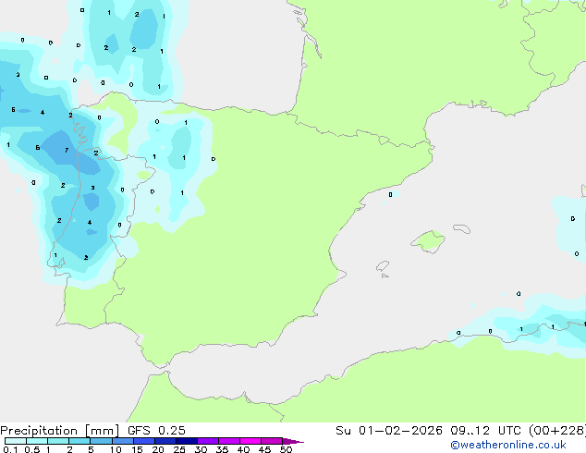Click the 'GFS 0.25' model label
Screen dimensions: 586x453
coord(156,431)
